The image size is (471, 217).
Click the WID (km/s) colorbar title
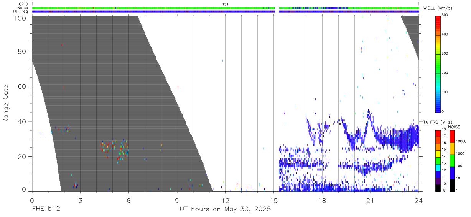tap(438, 8)
